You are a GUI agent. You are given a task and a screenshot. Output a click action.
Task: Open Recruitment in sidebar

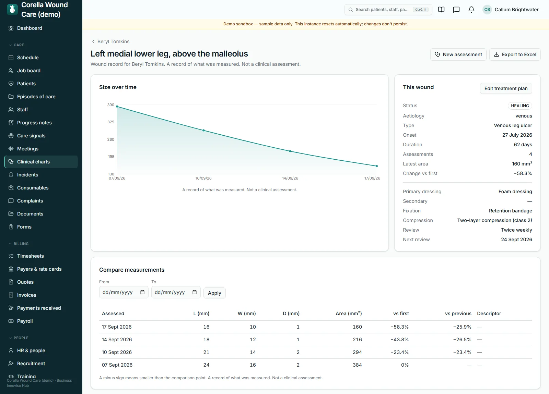(41, 364)
